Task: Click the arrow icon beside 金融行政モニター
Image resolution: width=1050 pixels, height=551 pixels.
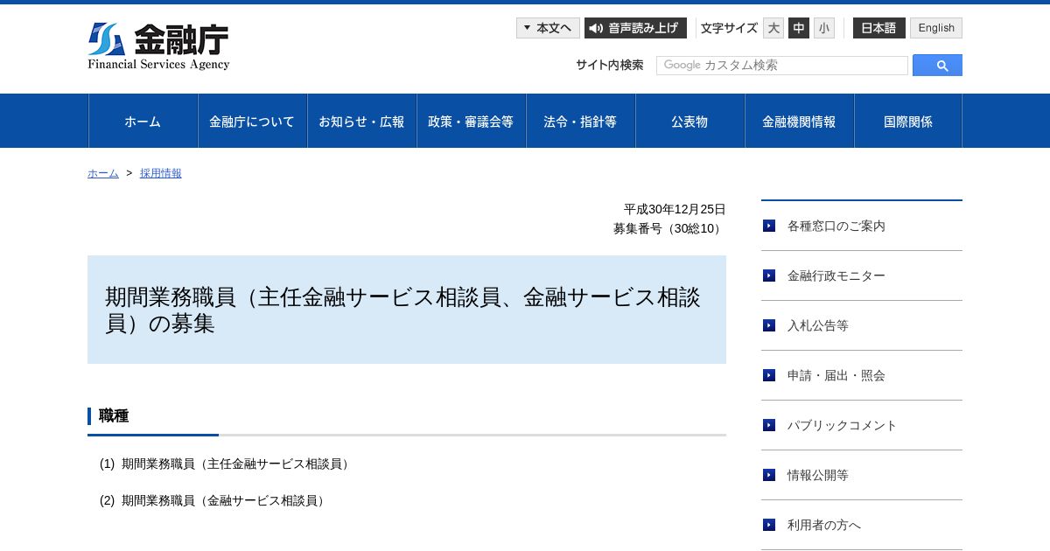Action: click(x=769, y=275)
